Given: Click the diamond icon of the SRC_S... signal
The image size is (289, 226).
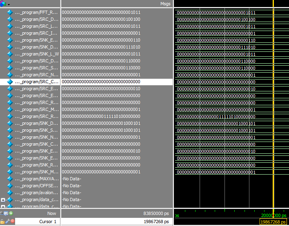Looking at the screenshot, I should [10, 68].
